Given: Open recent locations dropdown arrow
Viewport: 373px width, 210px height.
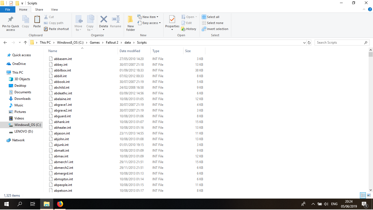Looking at the screenshot, I should point(20,43).
